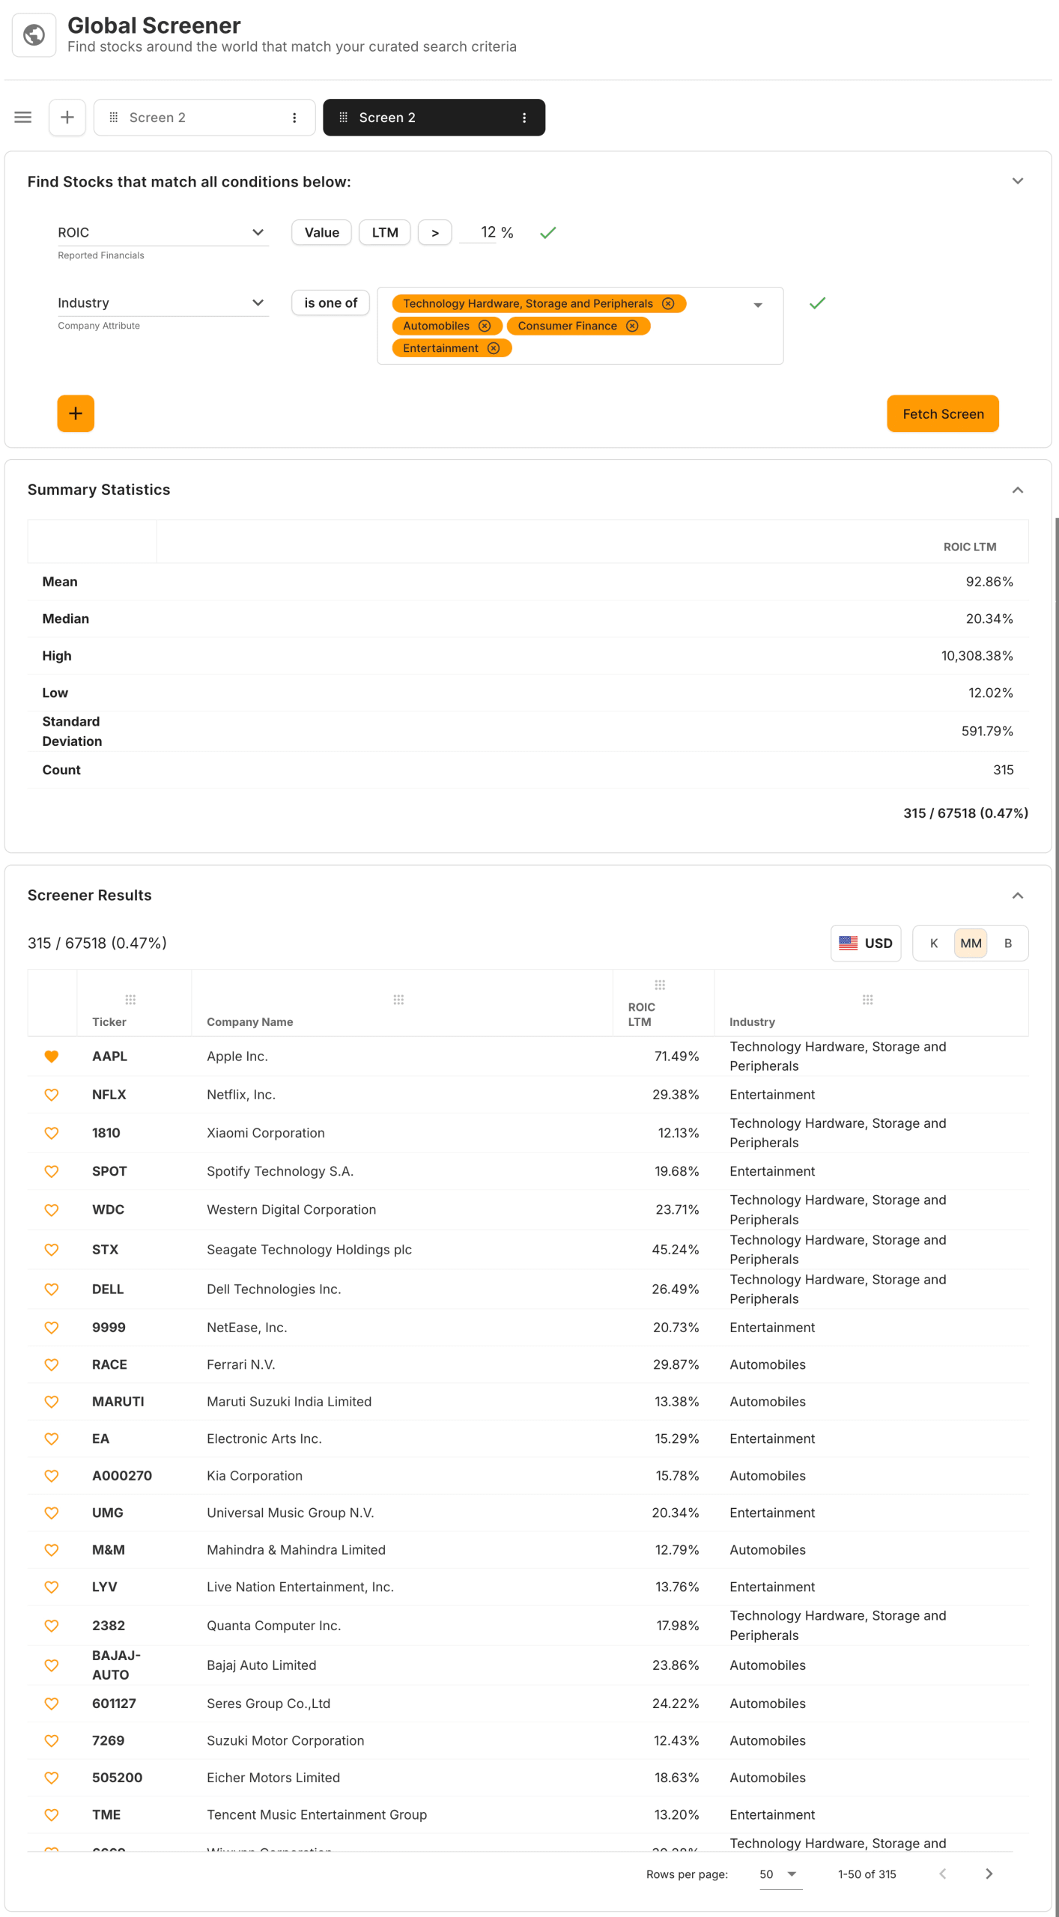This screenshot has width=1059, height=1917.
Task: Favorite Dell Technologies with the heart icon
Action: point(52,1289)
